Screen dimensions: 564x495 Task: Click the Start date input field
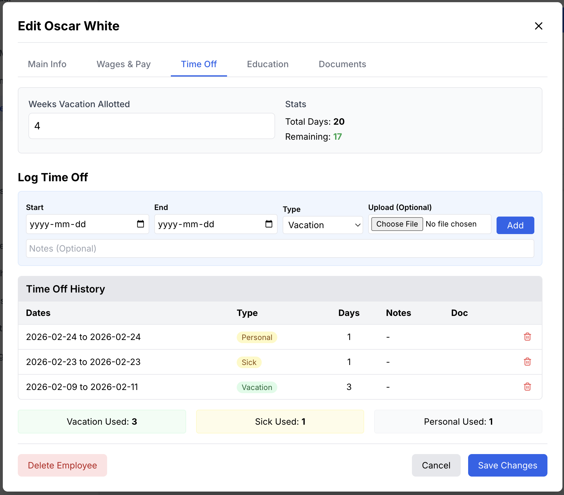tap(87, 224)
